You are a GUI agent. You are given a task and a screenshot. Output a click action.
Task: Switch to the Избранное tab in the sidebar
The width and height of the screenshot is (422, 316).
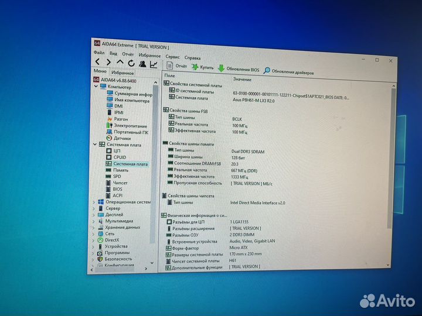pos(122,73)
